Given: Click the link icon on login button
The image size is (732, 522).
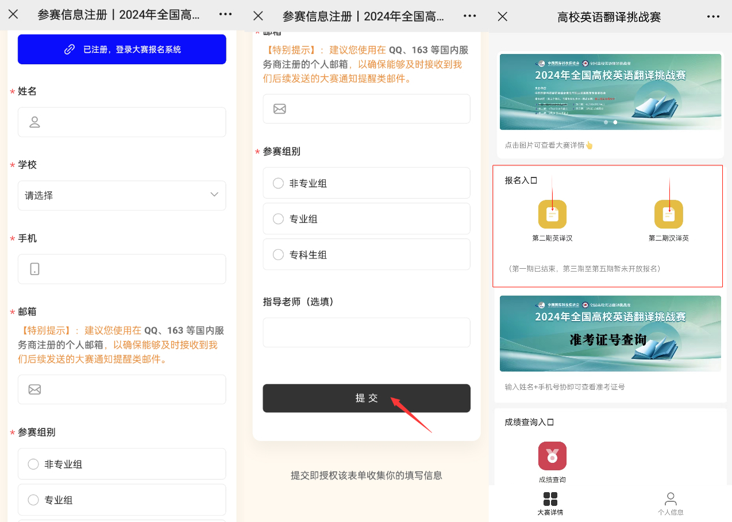Looking at the screenshot, I should coord(70,49).
